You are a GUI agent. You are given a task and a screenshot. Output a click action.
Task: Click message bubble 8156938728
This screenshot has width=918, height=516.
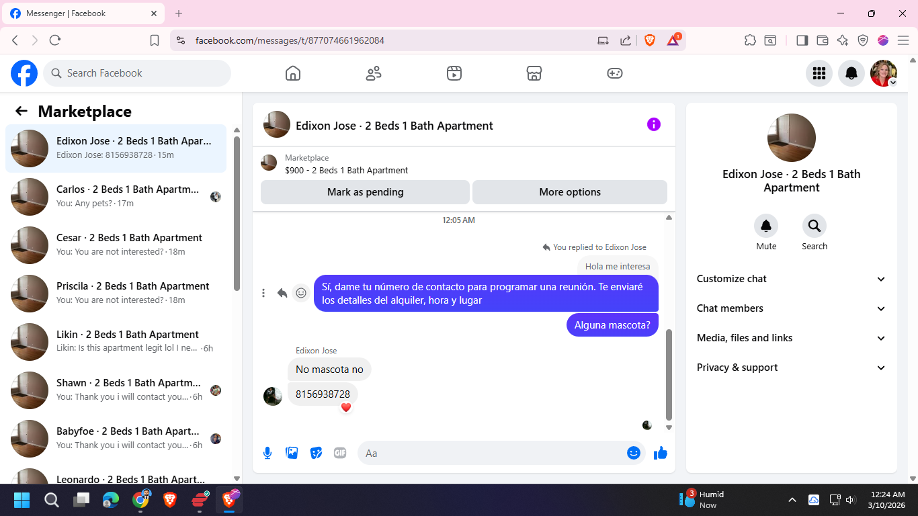323,394
